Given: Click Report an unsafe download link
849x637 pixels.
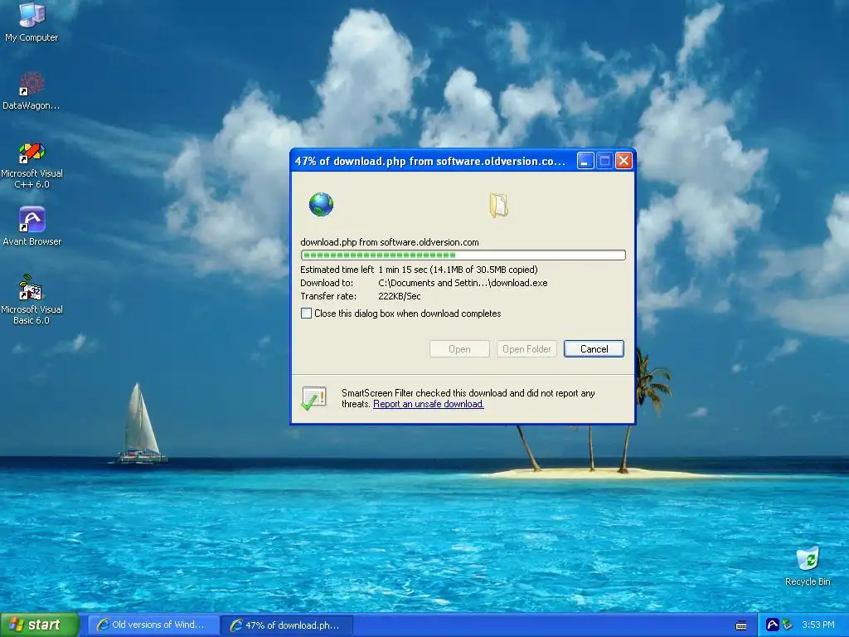Looking at the screenshot, I should (x=429, y=404).
